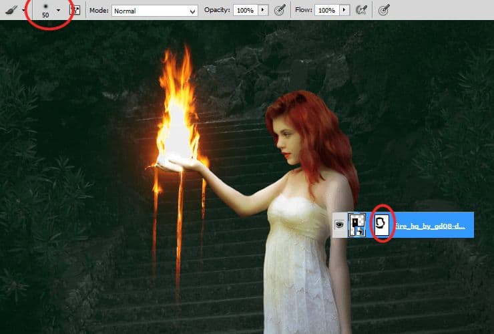Click the brush tip preview showing 50
This screenshot has height=334, width=494.
(x=45, y=11)
